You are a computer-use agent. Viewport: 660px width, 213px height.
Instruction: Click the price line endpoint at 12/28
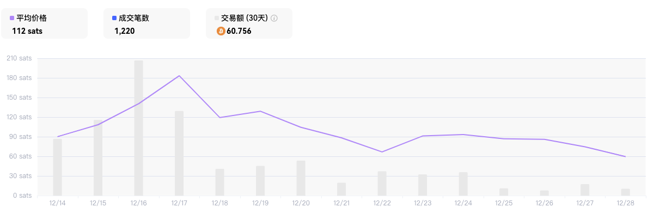pos(625,157)
